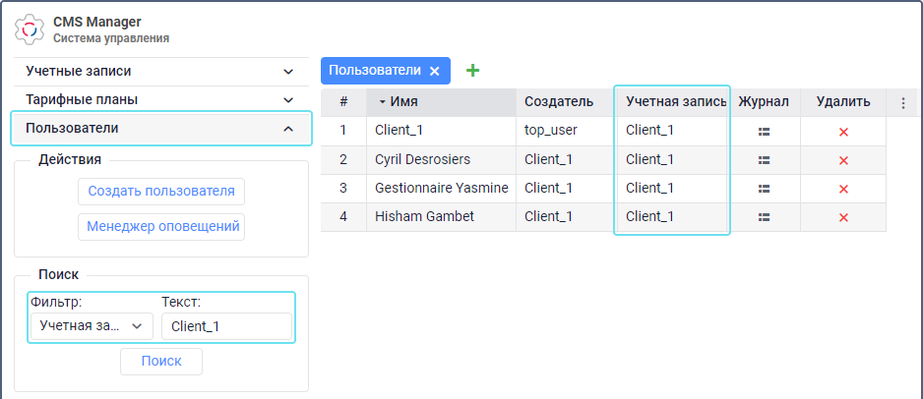Click Создать пользователя button
923x399 pixels.
[x=161, y=191]
